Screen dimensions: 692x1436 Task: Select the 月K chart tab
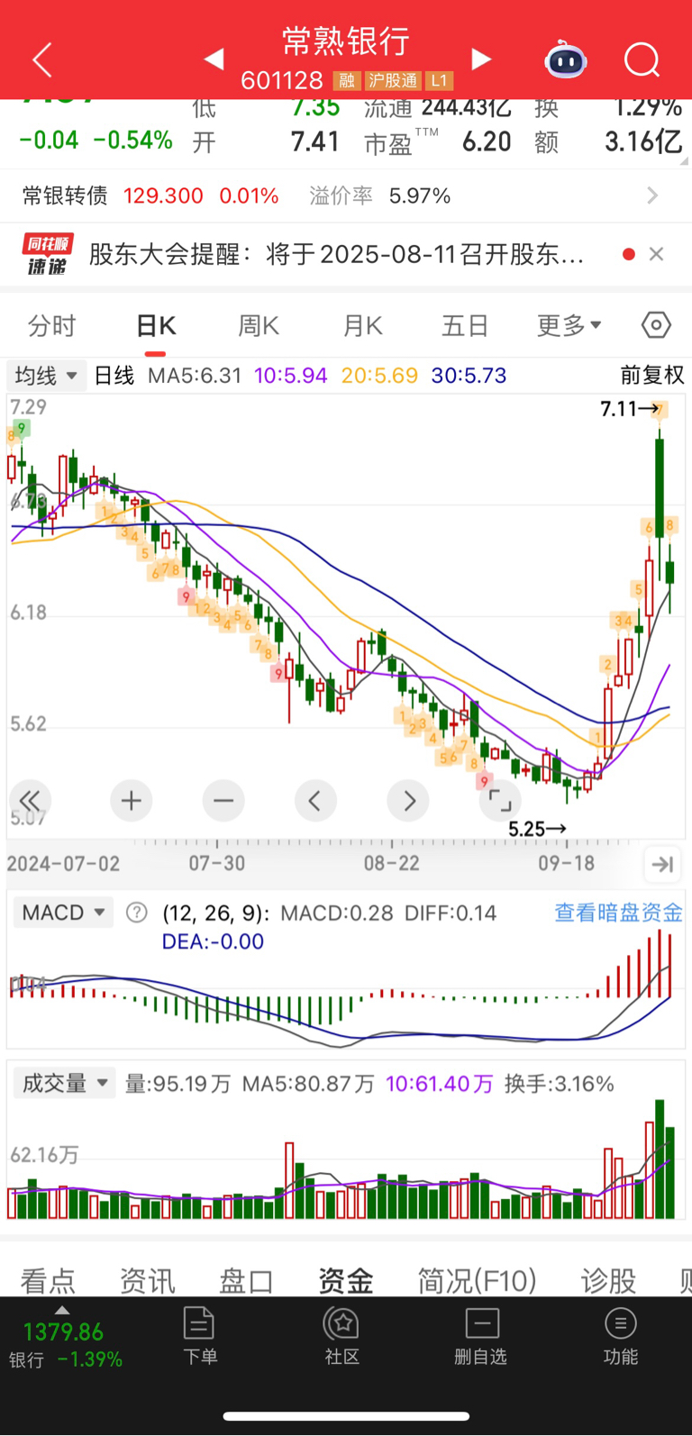click(363, 325)
